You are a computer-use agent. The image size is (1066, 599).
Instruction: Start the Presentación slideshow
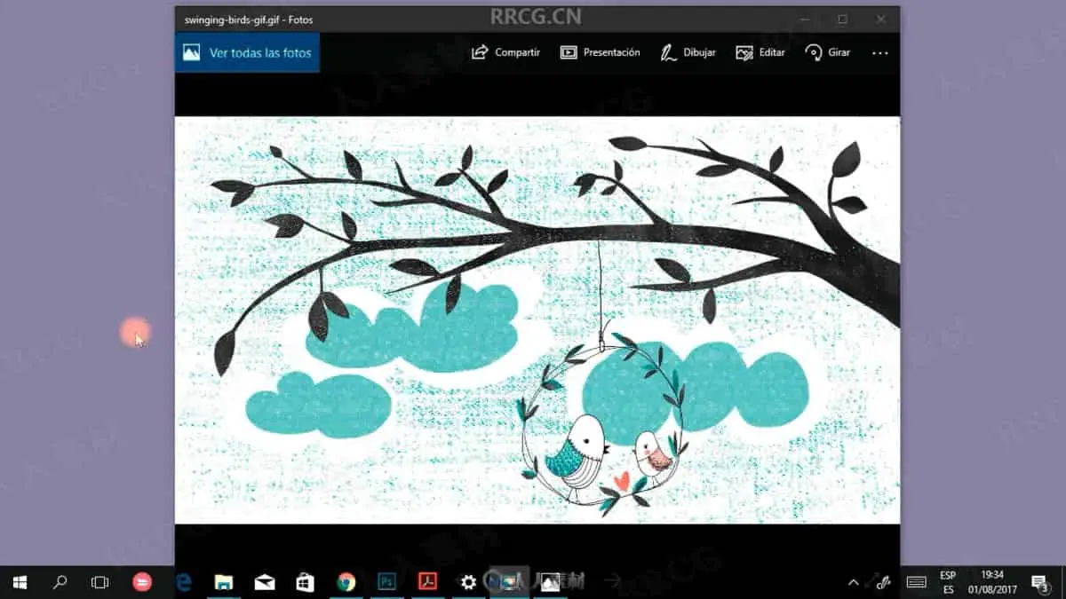click(600, 52)
